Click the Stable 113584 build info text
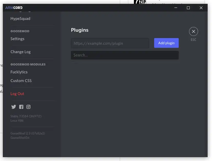Viewport: 212px width, 161px height. coord(26,116)
